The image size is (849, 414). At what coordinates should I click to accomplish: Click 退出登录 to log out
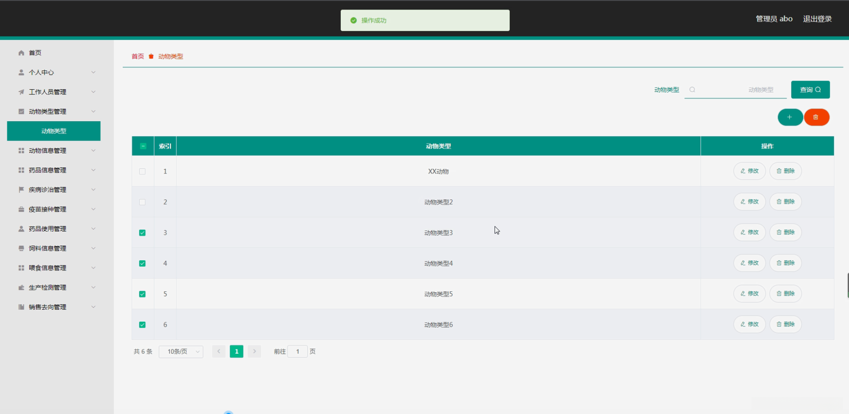(817, 19)
